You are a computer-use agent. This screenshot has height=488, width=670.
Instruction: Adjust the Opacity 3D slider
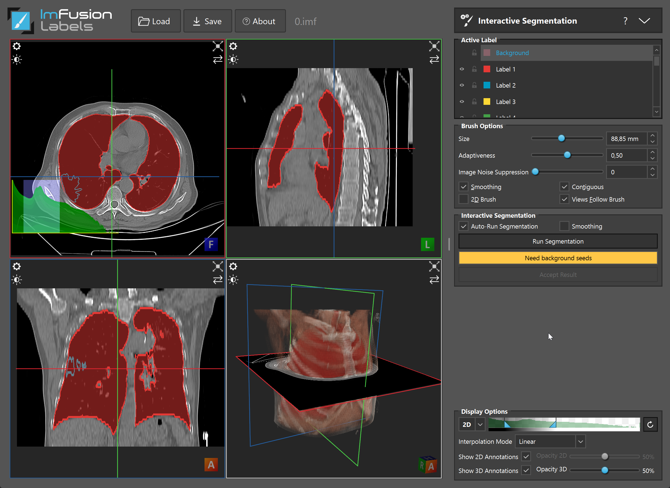click(604, 470)
